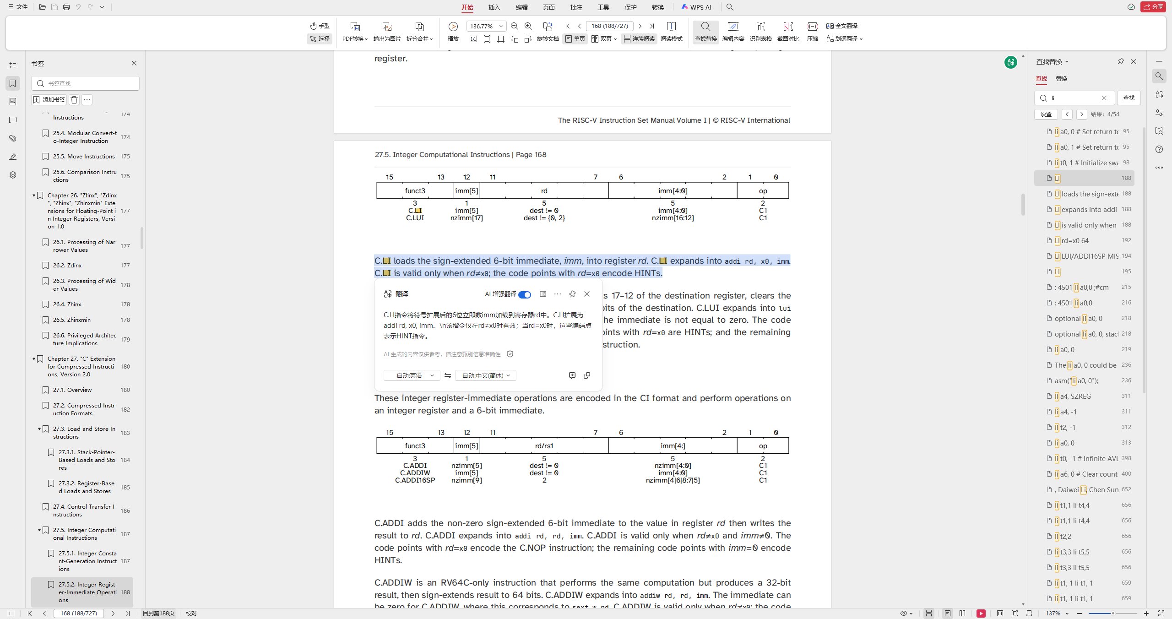The width and height of the screenshot is (1172, 619).
Task: Switch to single page view
Action: pos(575,39)
